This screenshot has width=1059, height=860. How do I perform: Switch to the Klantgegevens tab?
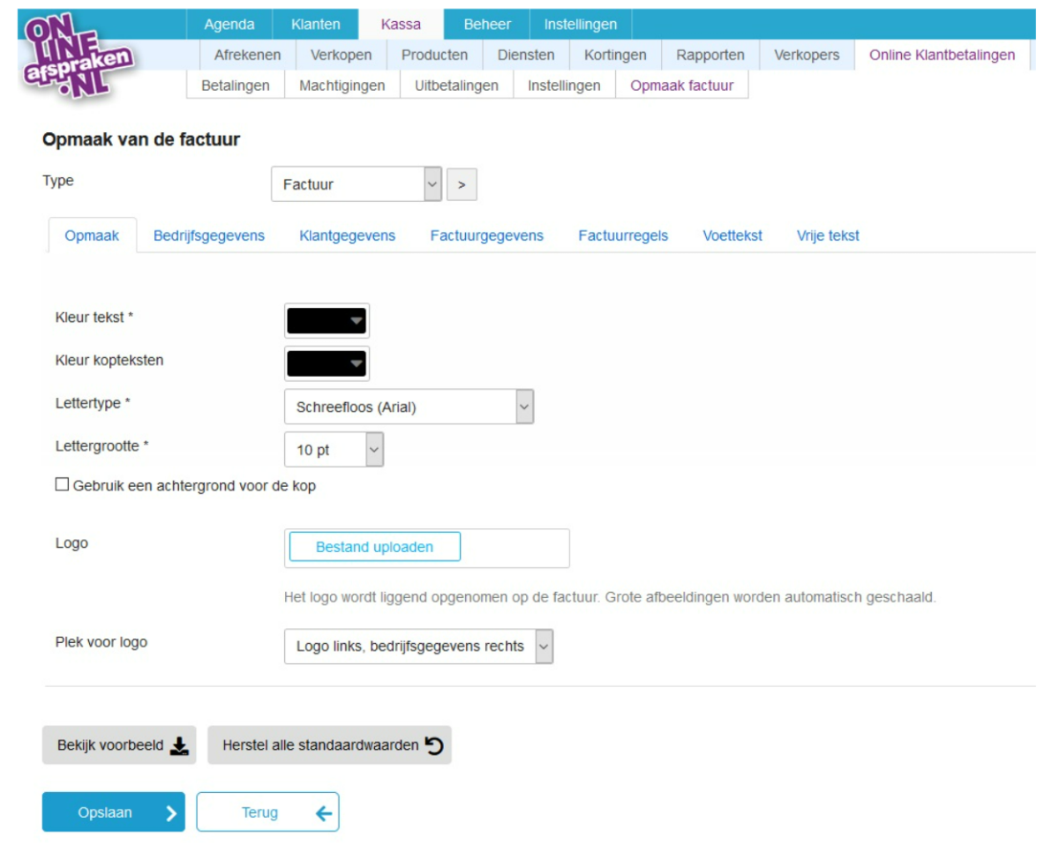point(348,236)
